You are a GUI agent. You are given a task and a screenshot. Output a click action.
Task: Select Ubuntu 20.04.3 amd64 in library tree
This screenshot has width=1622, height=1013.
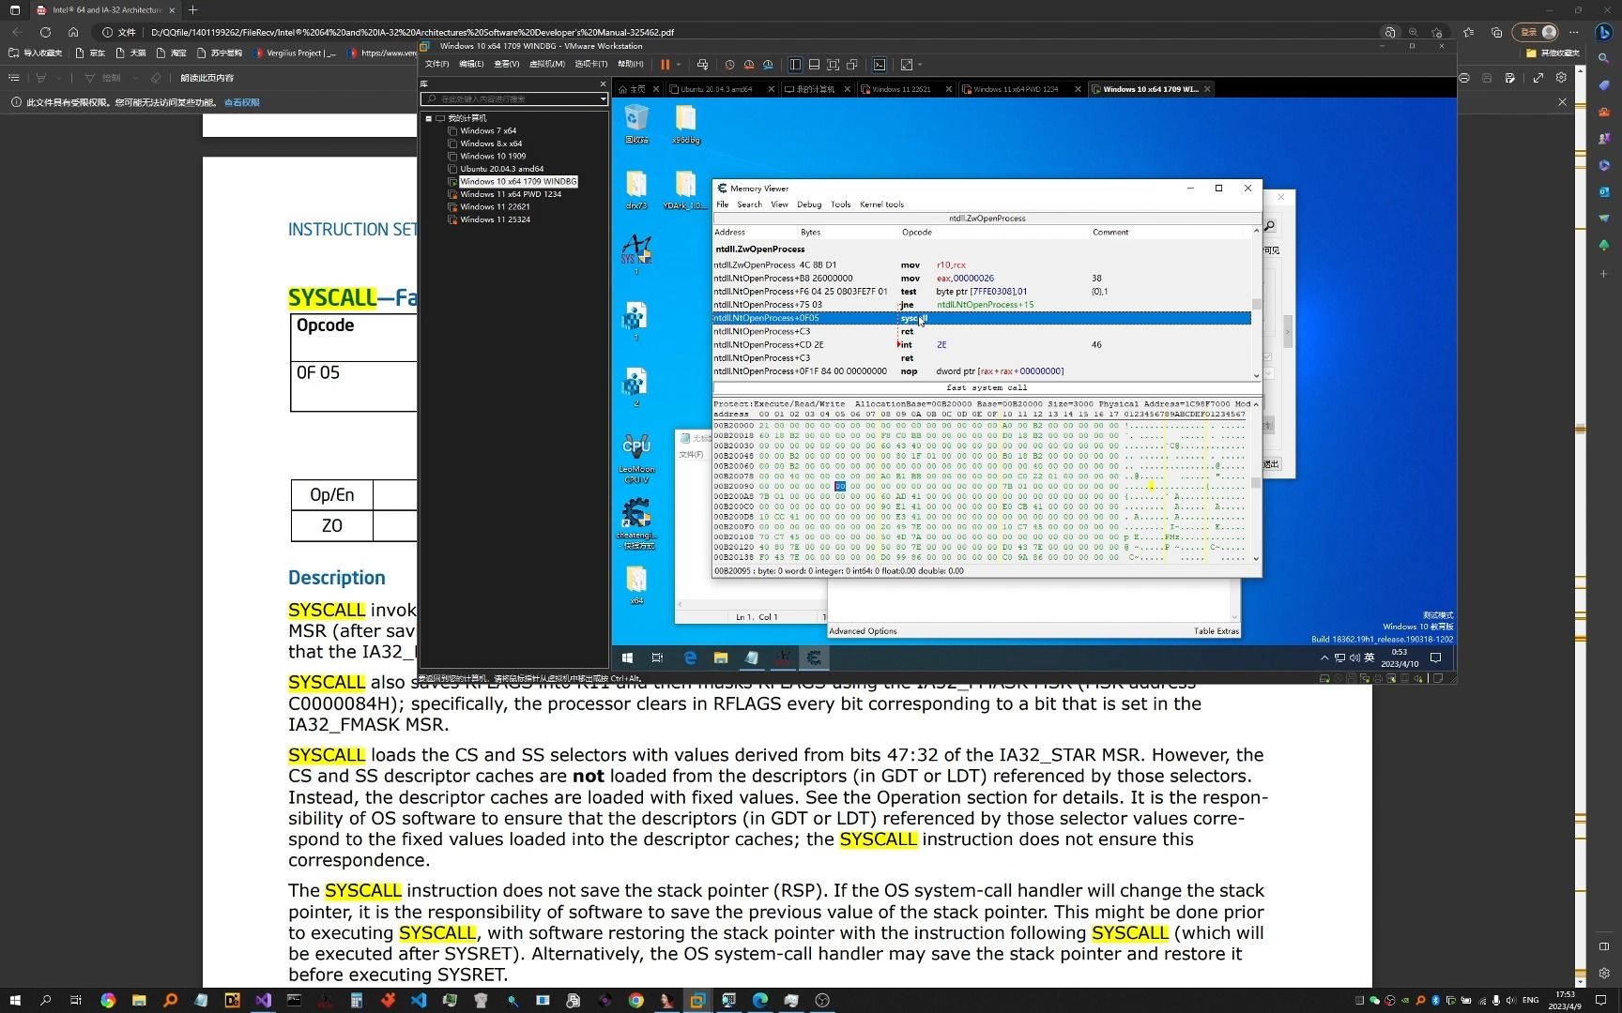click(502, 169)
